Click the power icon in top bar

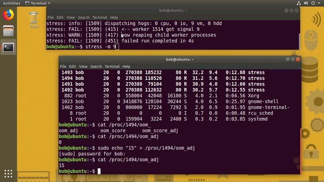(313, 3)
